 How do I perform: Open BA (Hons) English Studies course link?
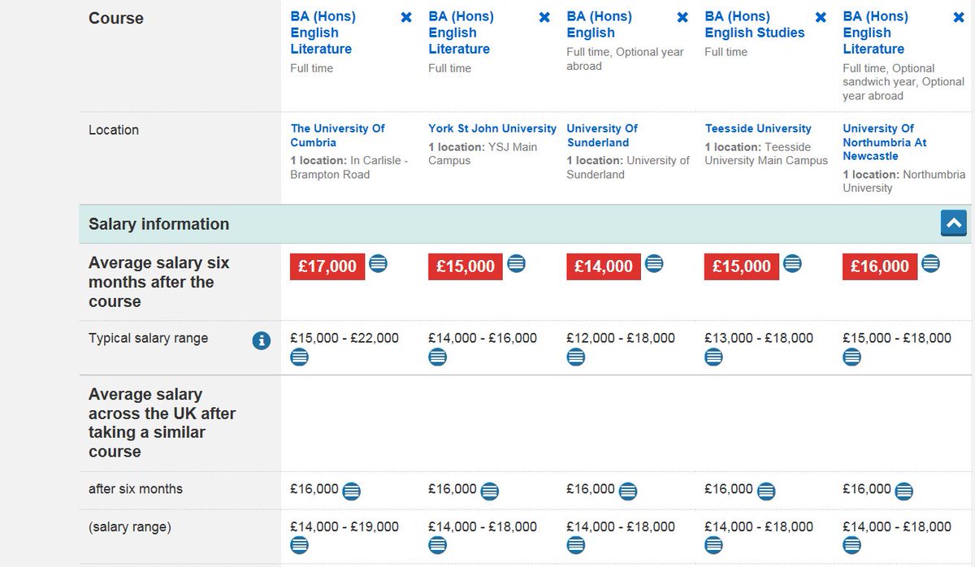[x=755, y=24]
